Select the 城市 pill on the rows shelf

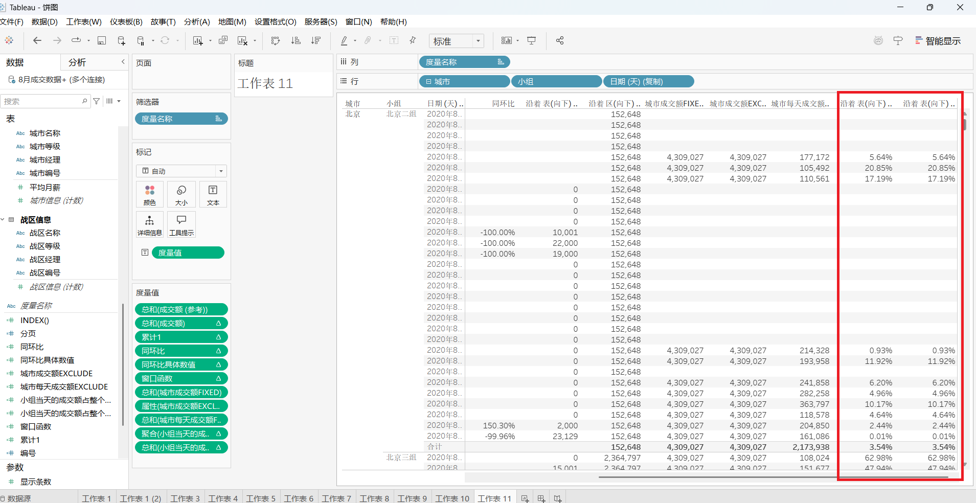(x=465, y=81)
